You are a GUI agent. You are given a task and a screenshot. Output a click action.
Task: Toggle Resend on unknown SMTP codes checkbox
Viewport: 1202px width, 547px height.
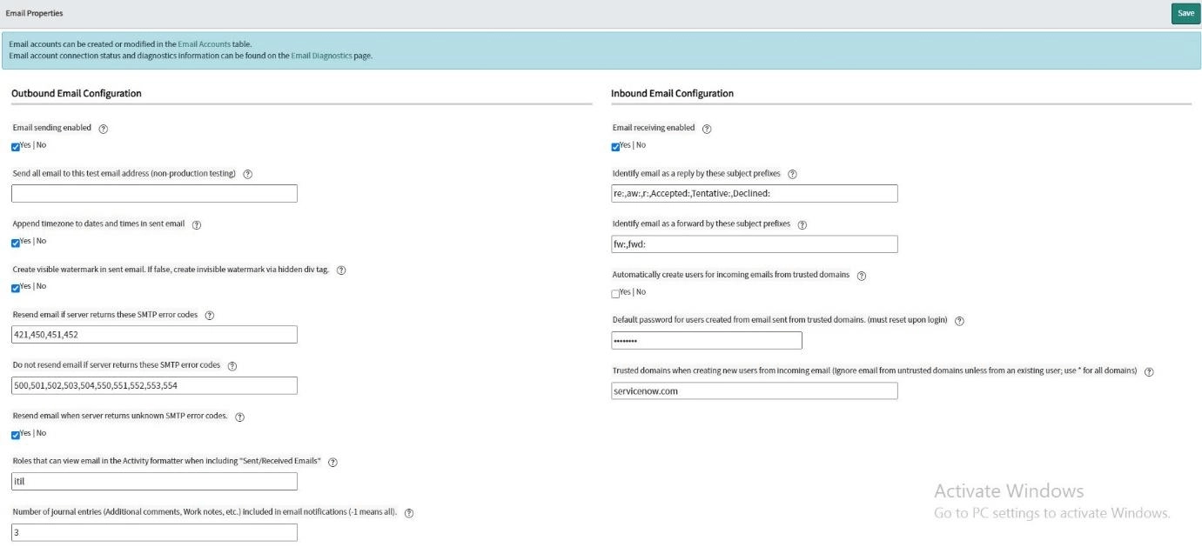pyautogui.click(x=16, y=435)
